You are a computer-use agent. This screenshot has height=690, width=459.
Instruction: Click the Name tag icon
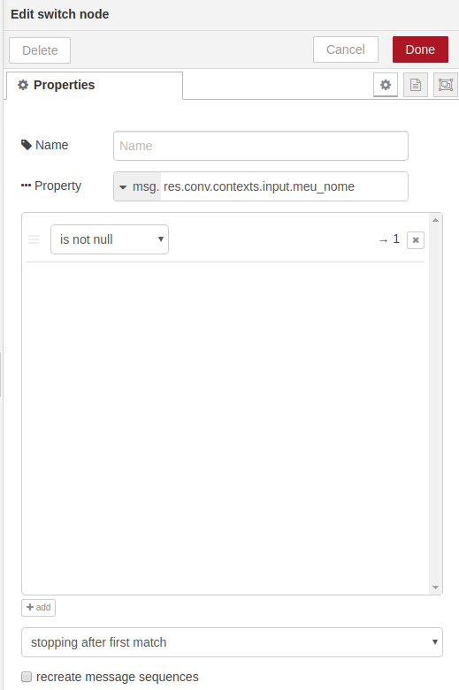(27, 145)
